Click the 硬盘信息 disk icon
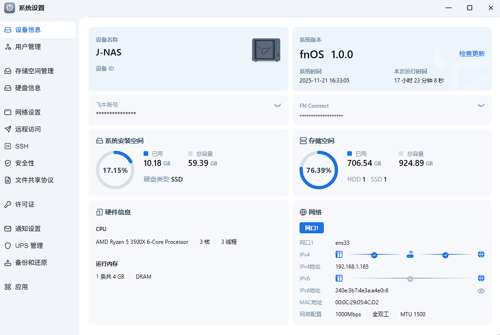The image size is (500, 335). click(7, 88)
